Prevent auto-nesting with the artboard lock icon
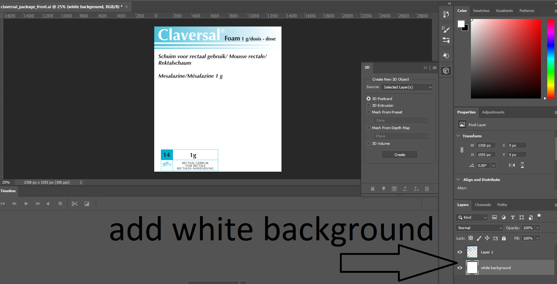 [x=496, y=238]
